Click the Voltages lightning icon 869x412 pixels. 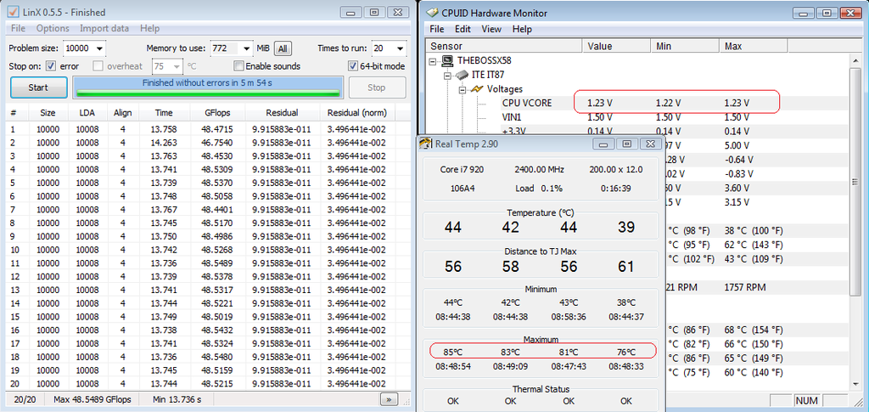point(477,88)
